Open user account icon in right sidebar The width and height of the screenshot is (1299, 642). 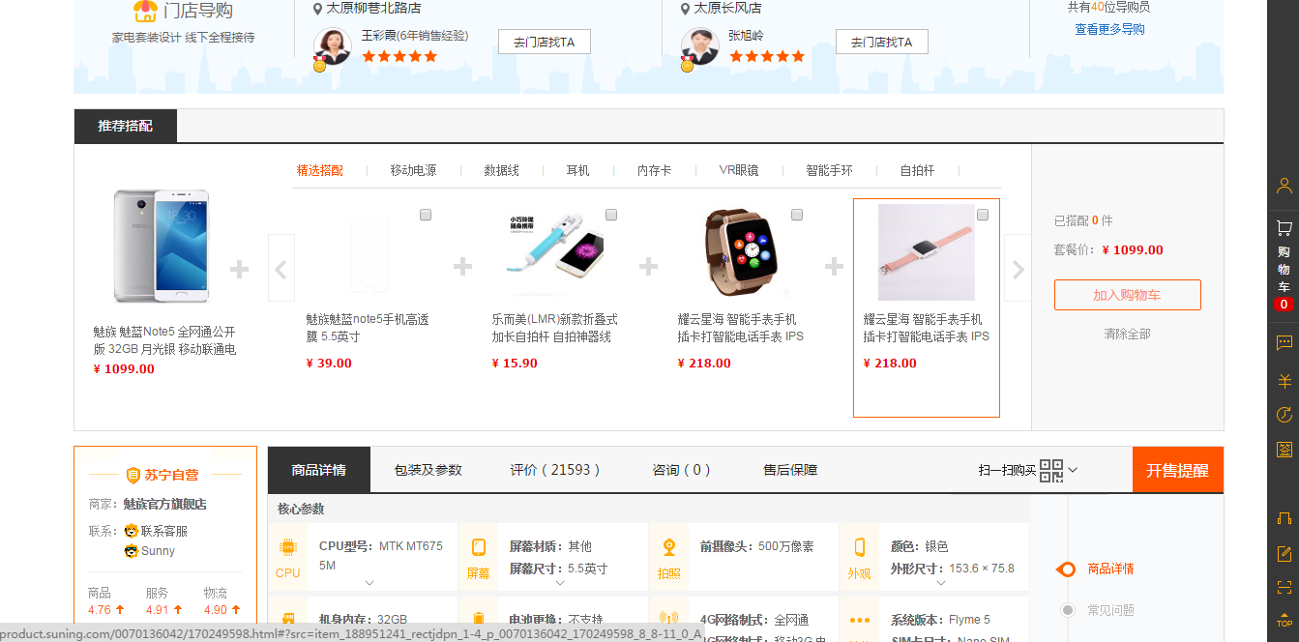[x=1284, y=186]
